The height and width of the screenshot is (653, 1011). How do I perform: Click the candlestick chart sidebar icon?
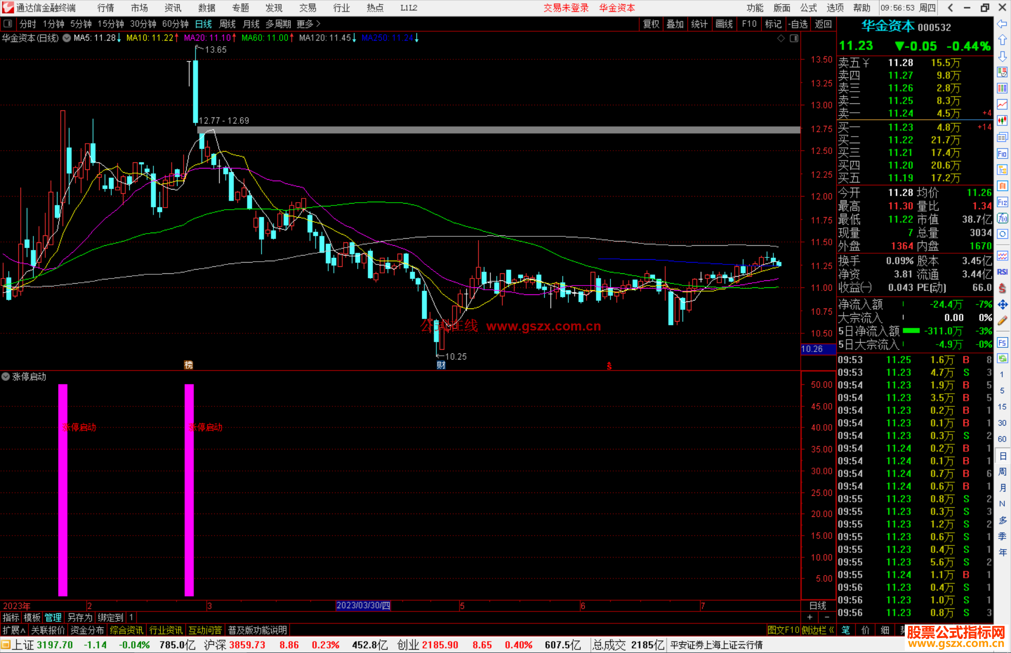(1002, 120)
